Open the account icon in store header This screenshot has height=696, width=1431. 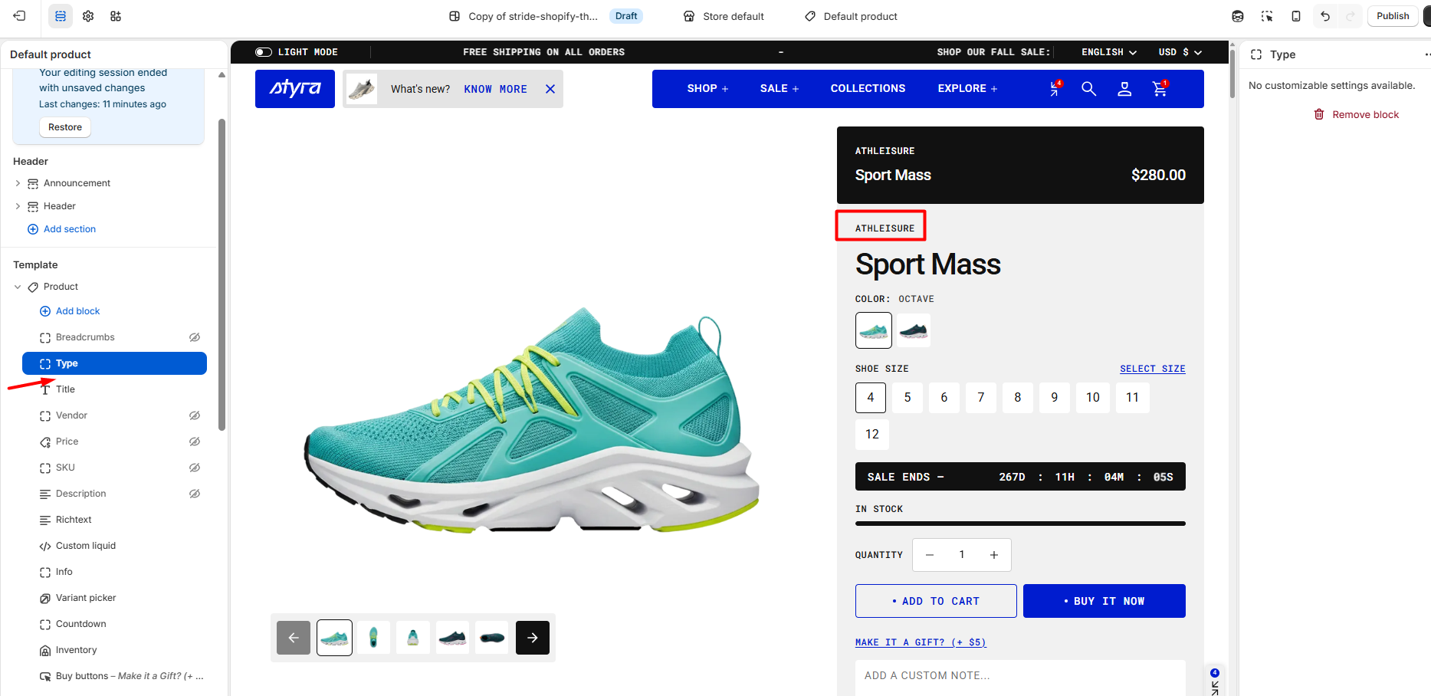pos(1124,89)
